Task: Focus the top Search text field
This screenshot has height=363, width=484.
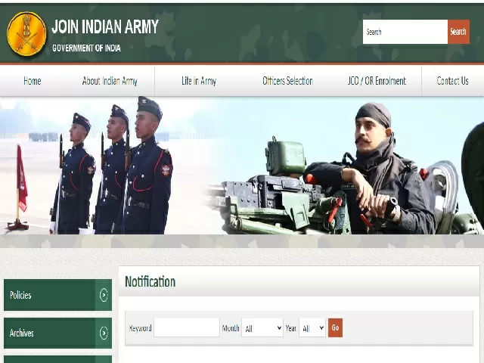Action: coord(405,32)
